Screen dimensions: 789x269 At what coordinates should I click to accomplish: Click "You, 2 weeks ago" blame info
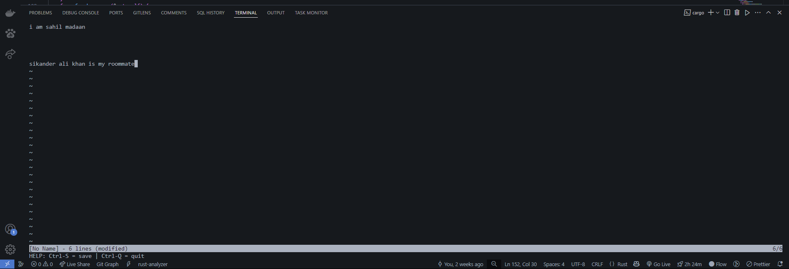(460, 264)
